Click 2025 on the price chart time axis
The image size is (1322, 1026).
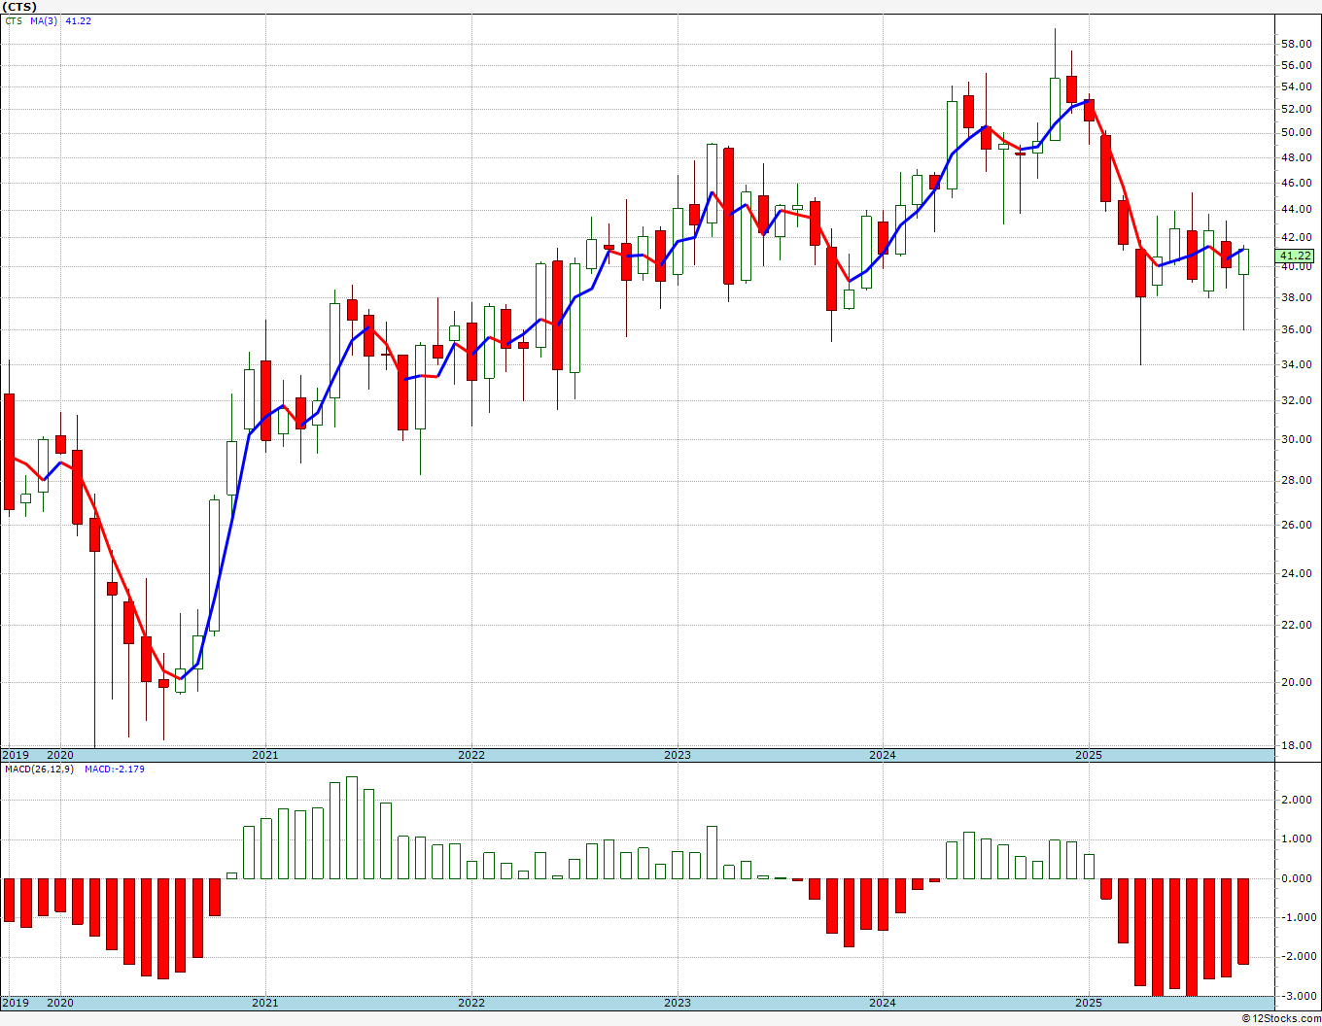[x=1089, y=755]
